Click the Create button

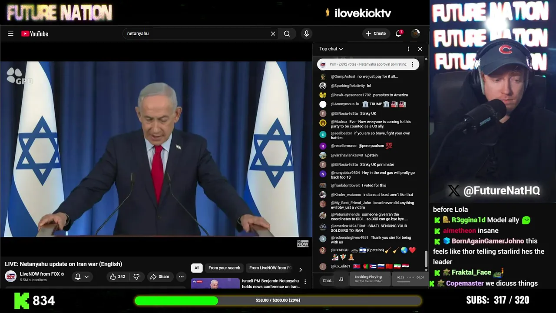click(376, 33)
